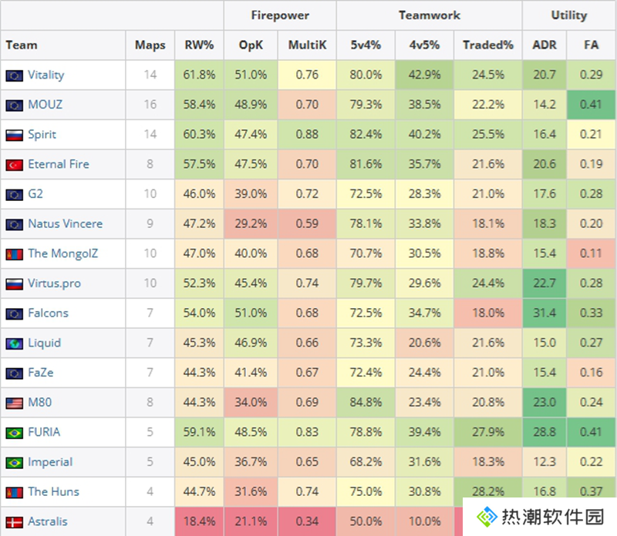
Task: Select M80's 84.8% 5v4% cell
Action: (x=366, y=403)
